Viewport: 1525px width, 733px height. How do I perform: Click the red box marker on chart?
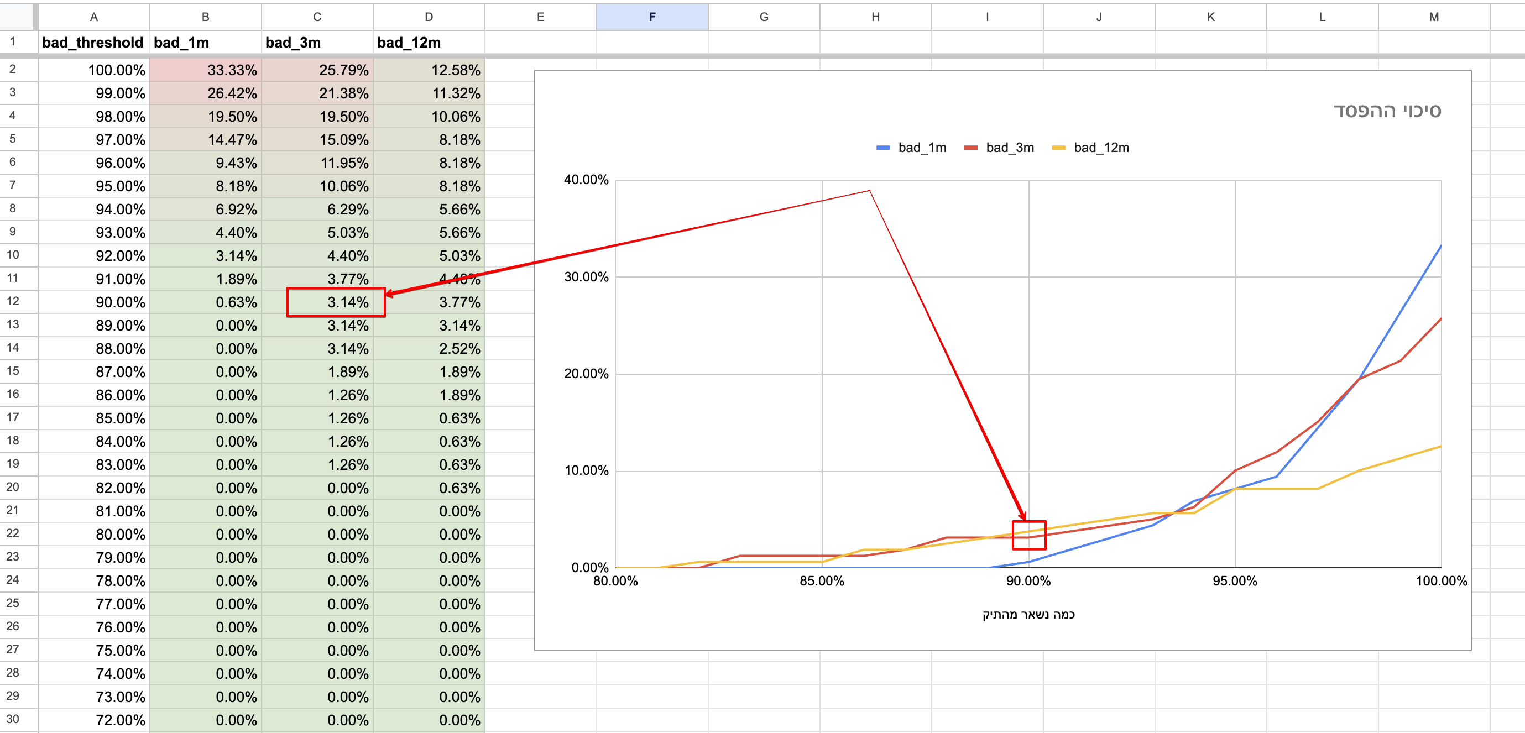(x=1029, y=535)
